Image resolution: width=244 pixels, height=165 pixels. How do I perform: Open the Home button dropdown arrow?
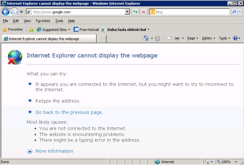pyautogui.click(x=152, y=38)
